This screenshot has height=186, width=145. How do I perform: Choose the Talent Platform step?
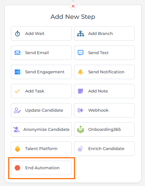41,149
